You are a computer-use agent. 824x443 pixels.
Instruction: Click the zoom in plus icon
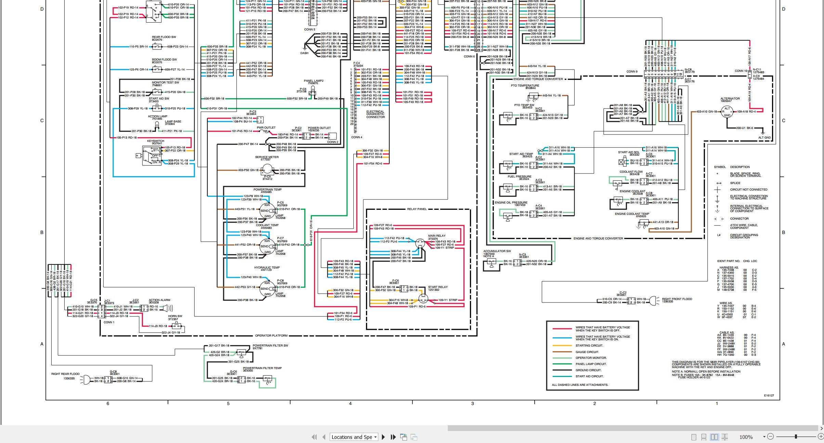[x=821, y=437]
